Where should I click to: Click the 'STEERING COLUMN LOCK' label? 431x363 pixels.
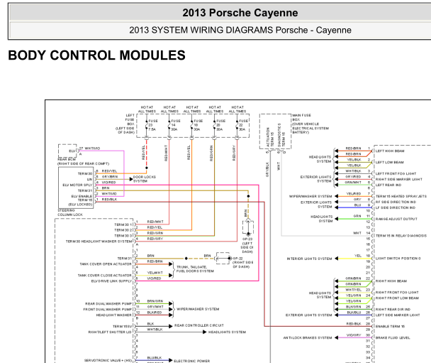pos(70,212)
